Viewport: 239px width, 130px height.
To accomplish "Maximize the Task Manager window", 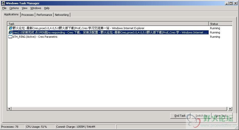I will coord(231,3).
